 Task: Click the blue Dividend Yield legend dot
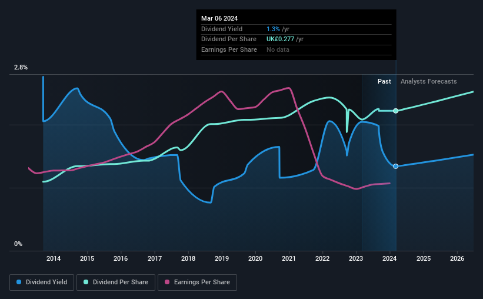pyautogui.click(x=19, y=282)
